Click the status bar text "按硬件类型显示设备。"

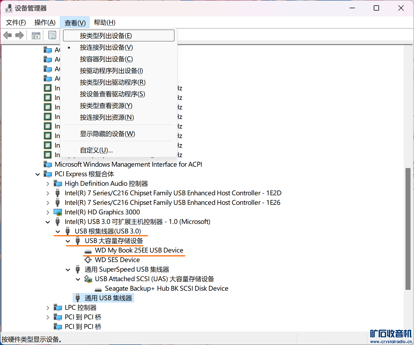(x=32, y=339)
